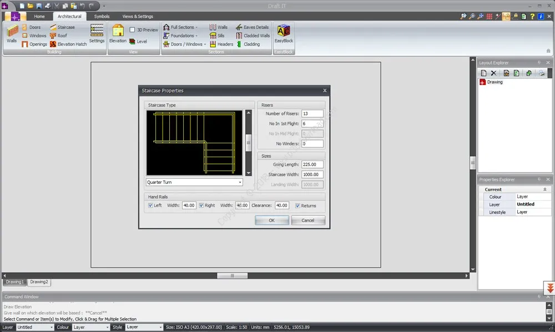Viewport: 555px width, 332px height.
Task: Insert a Cladded Walls section
Action: pyautogui.click(x=253, y=36)
